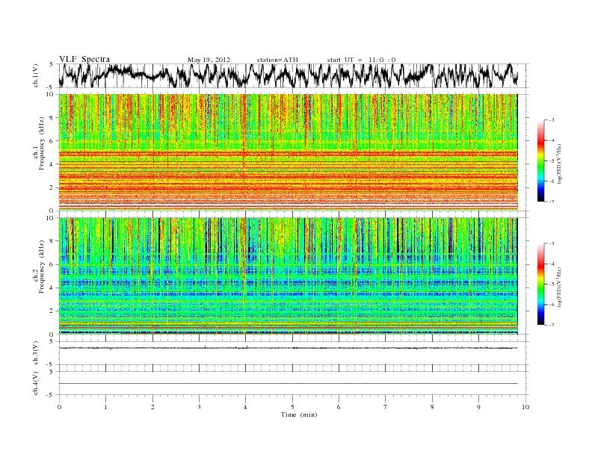Click the "VLF Spectra" plot title
This screenshot has height=457, width=592.
point(84,59)
